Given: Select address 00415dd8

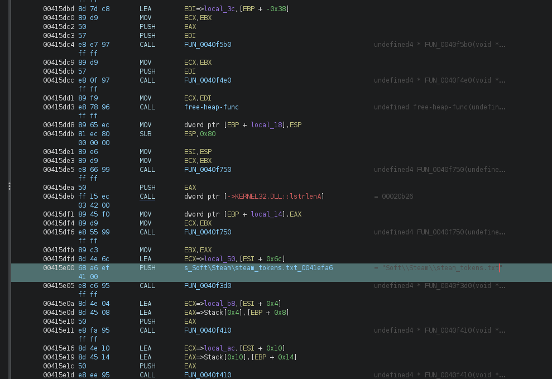Looking at the screenshot, I should (x=59, y=125).
